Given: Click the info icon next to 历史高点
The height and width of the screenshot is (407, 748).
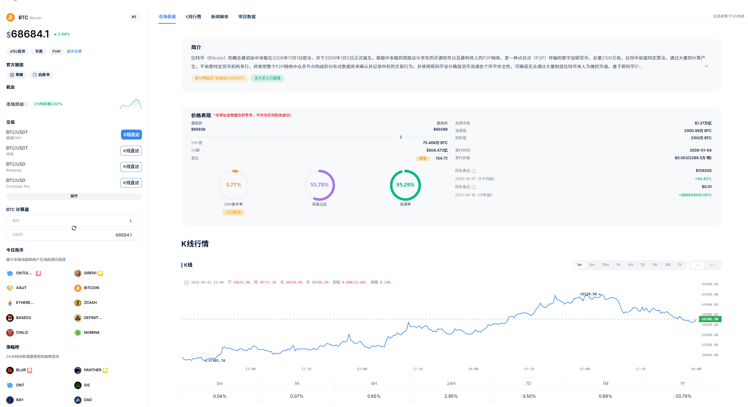Looking at the screenshot, I should coord(474,171).
